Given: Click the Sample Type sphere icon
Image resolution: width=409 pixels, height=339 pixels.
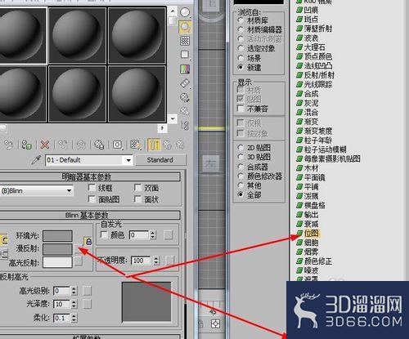Looking at the screenshot, I should (185, 12).
